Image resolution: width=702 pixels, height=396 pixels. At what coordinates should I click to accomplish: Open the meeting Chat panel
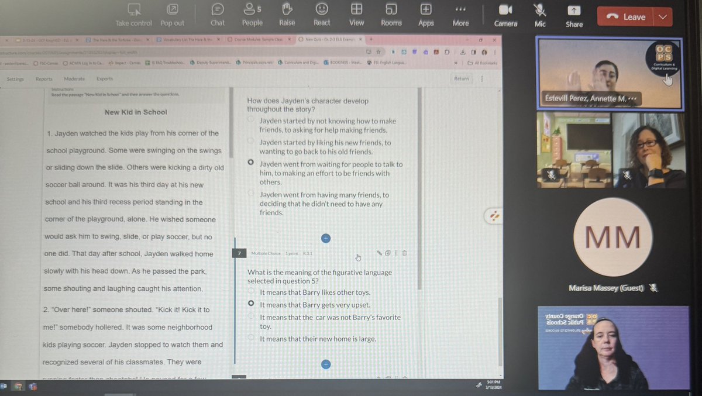click(218, 10)
